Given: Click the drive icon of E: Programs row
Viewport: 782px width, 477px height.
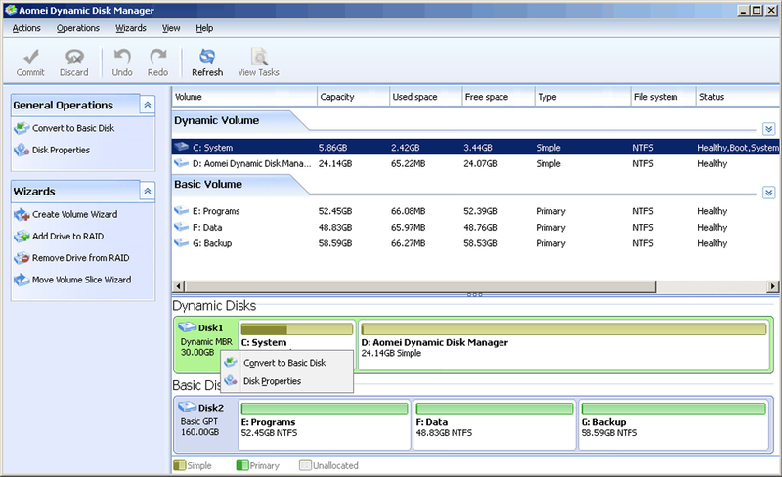Looking at the screenshot, I should 182,210.
